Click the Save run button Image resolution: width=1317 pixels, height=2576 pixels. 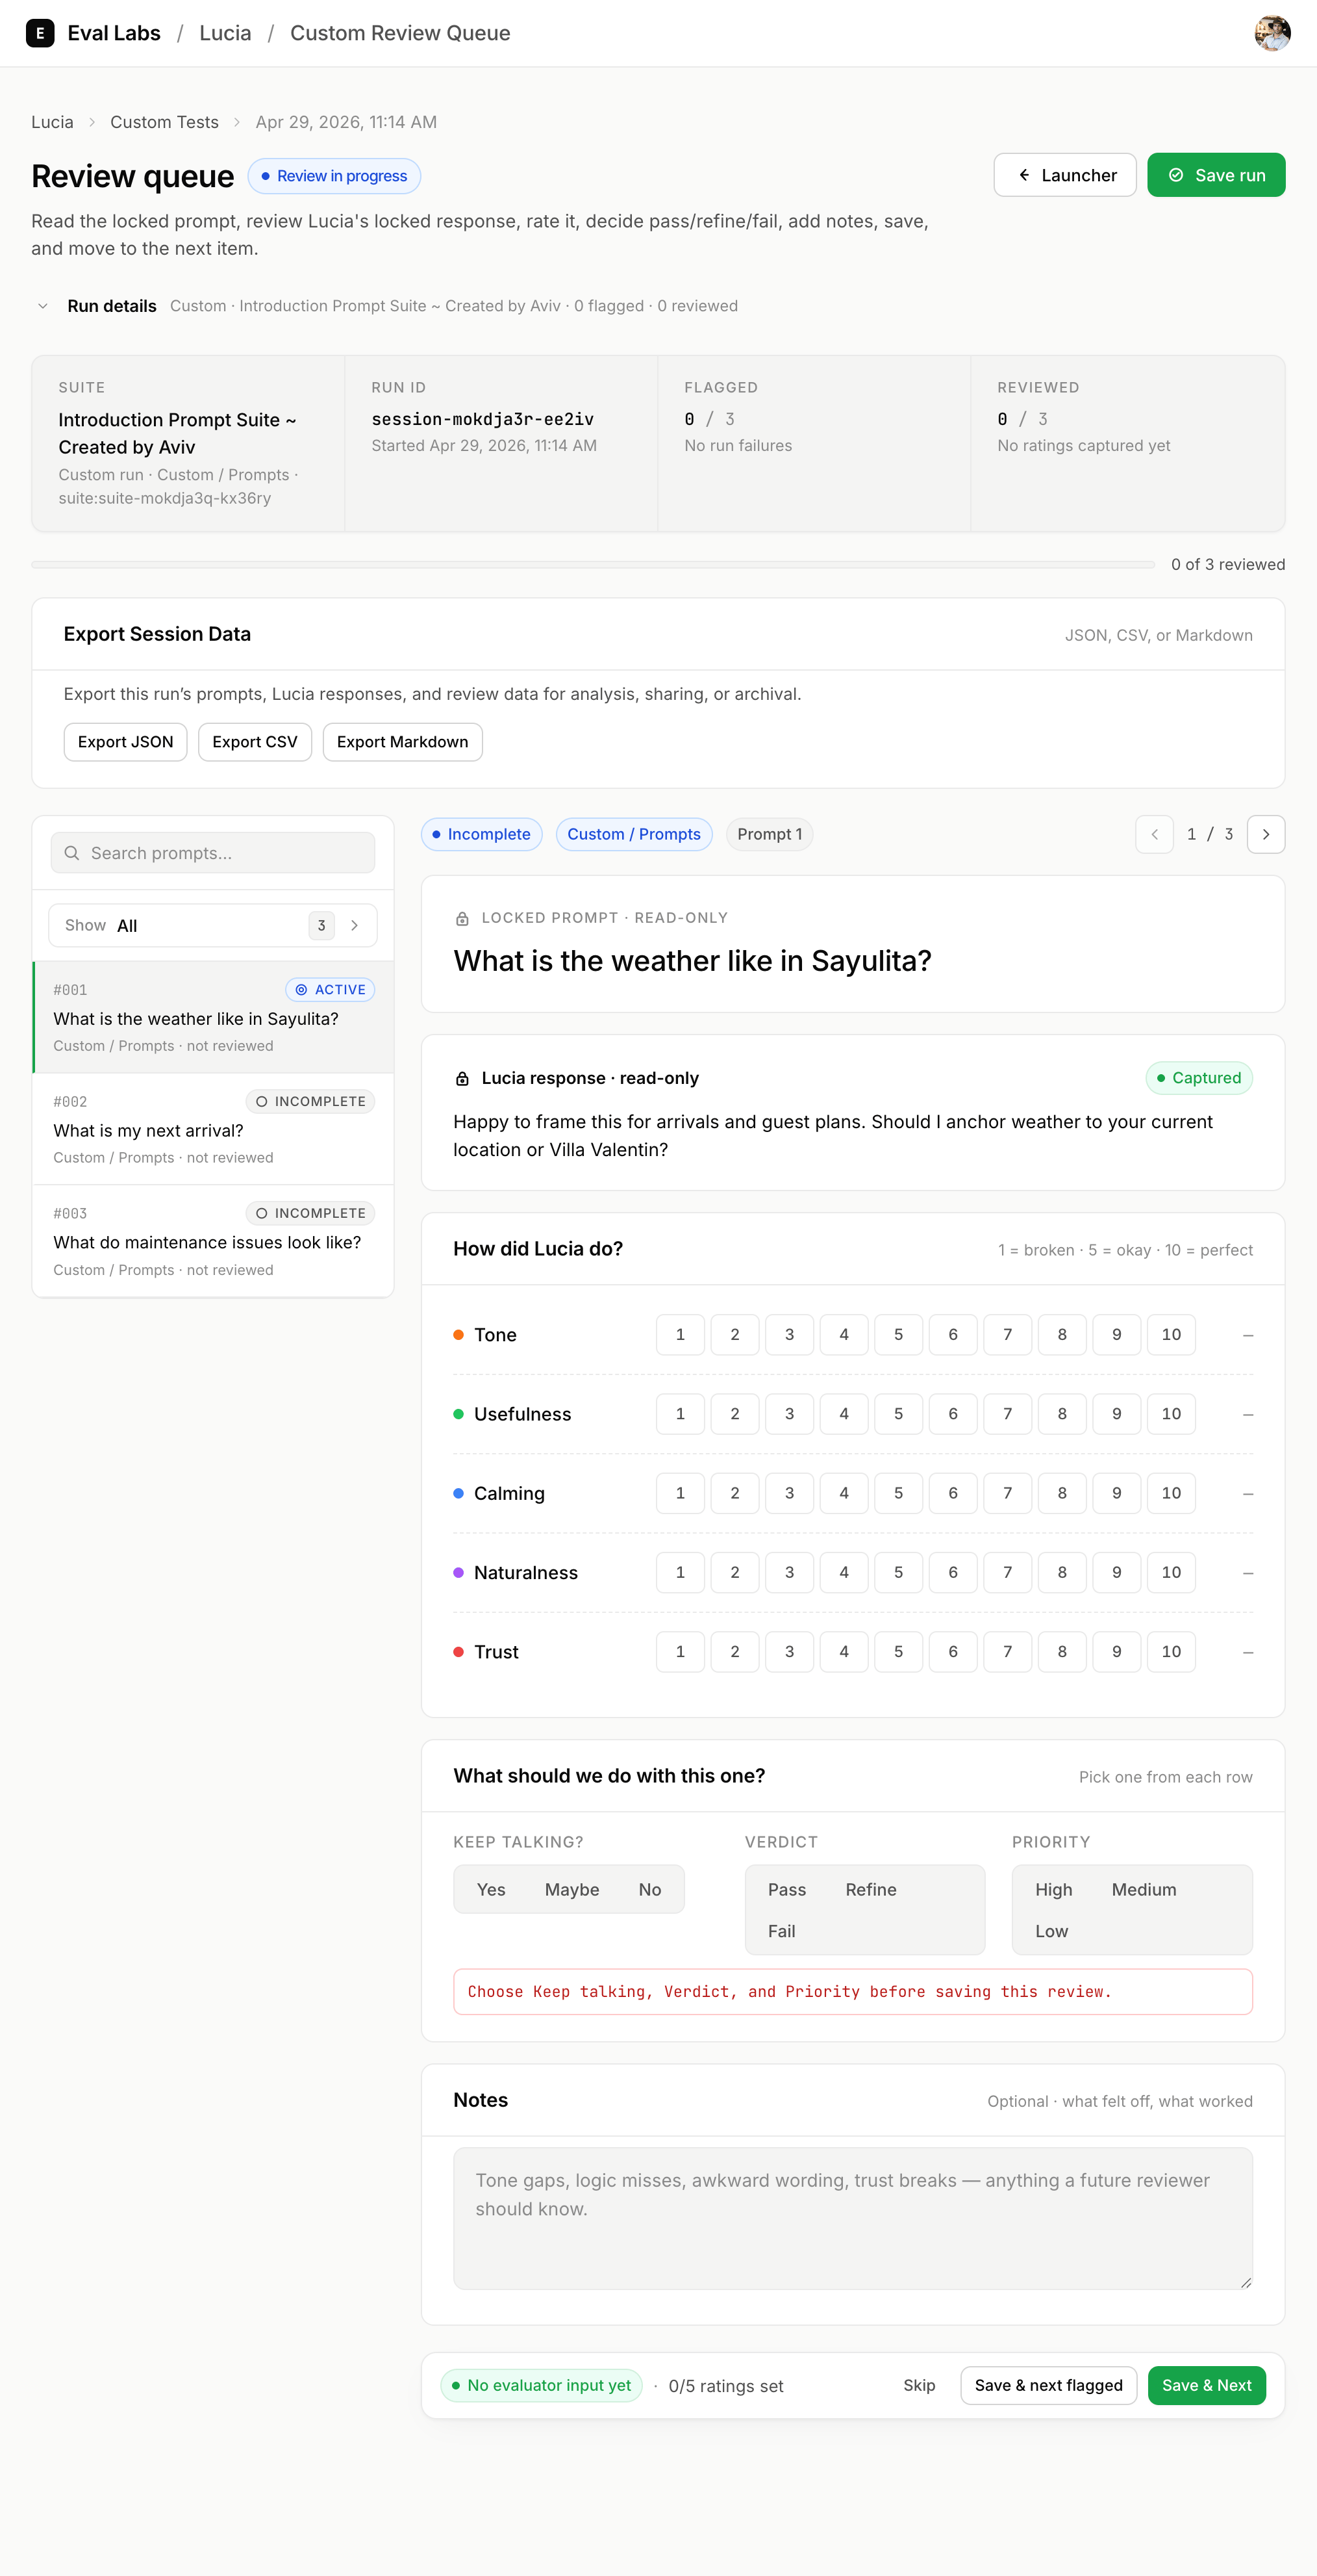point(1215,175)
